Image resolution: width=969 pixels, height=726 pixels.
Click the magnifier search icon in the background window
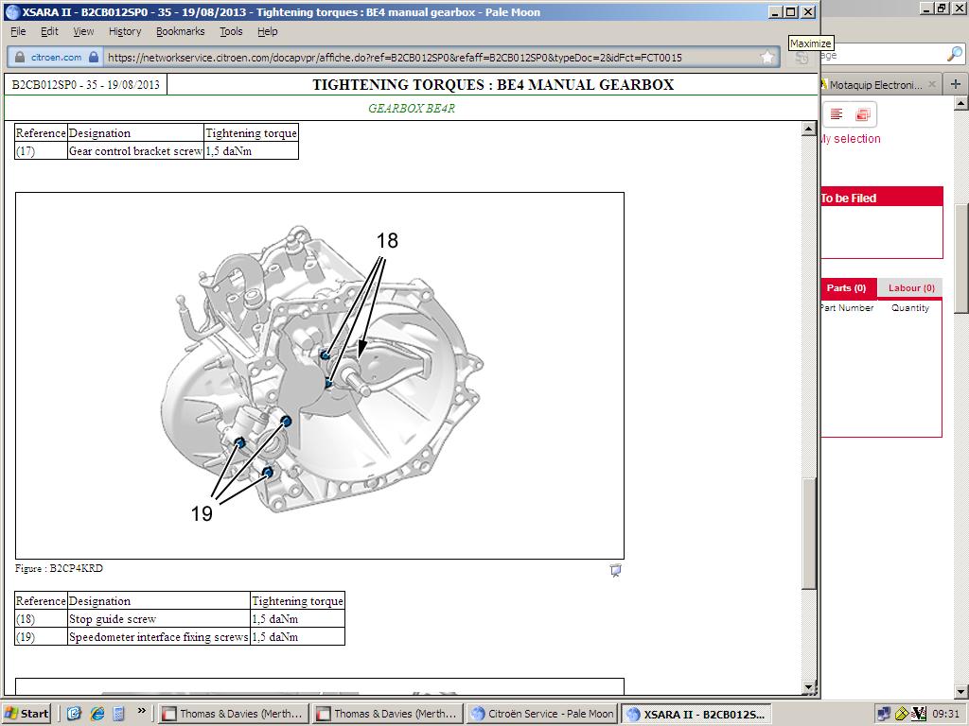coord(954,54)
